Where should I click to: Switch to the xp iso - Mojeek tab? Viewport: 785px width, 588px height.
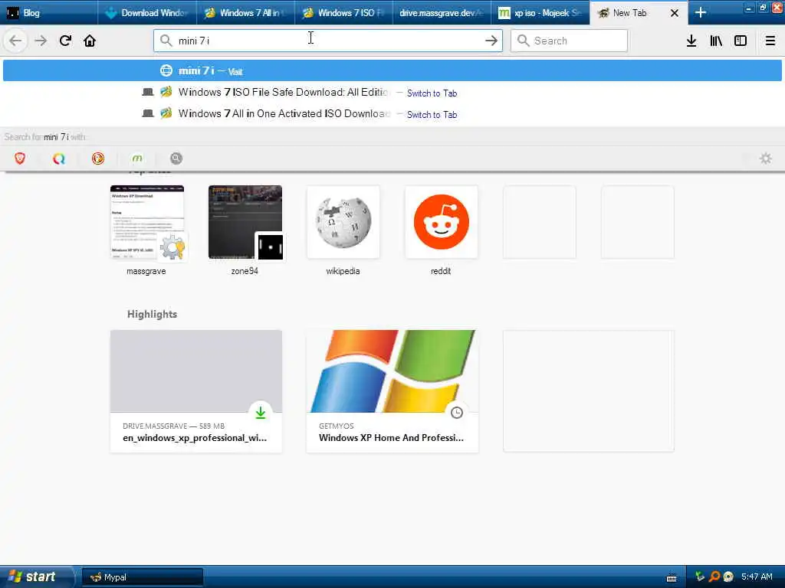click(x=540, y=12)
